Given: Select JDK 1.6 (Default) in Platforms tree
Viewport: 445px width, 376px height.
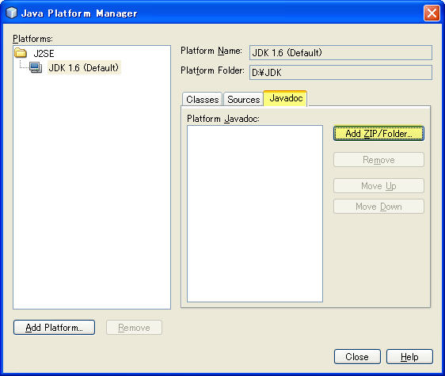Looking at the screenshot, I should (x=84, y=67).
